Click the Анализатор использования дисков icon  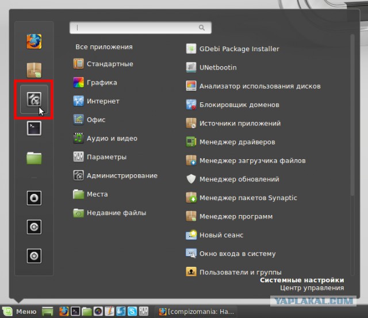(191, 86)
